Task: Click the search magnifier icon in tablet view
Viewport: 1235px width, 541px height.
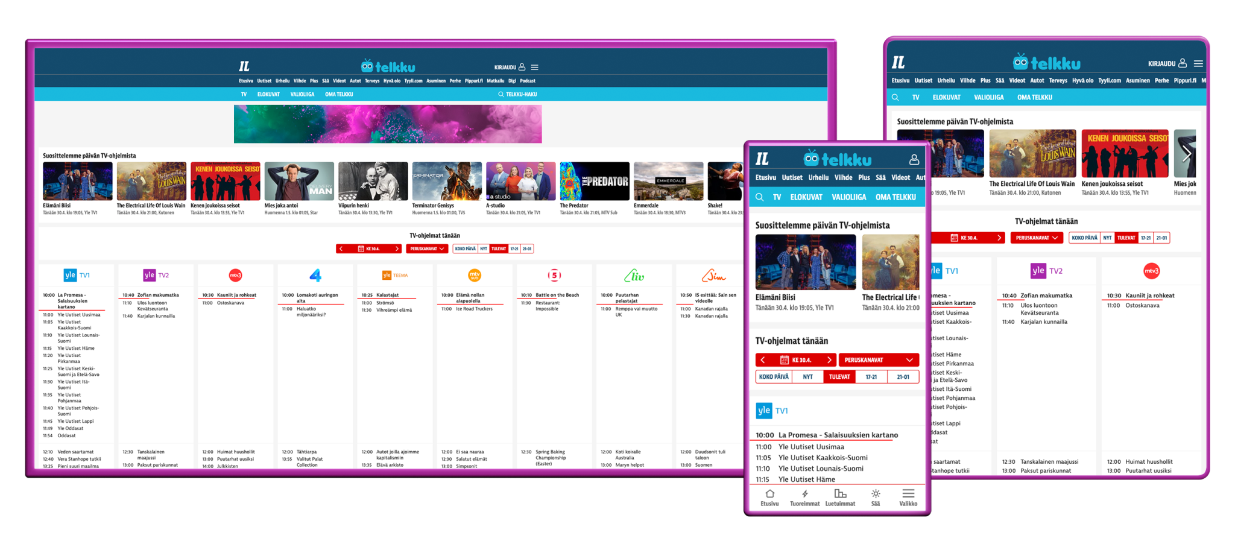Action: pyautogui.click(x=895, y=97)
